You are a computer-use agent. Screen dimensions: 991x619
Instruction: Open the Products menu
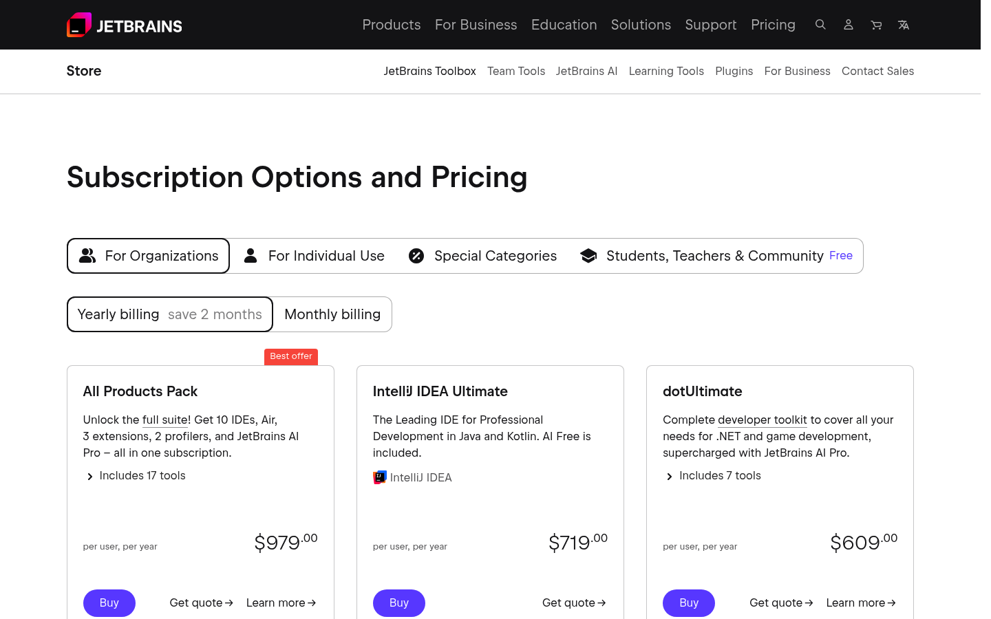[x=392, y=25]
